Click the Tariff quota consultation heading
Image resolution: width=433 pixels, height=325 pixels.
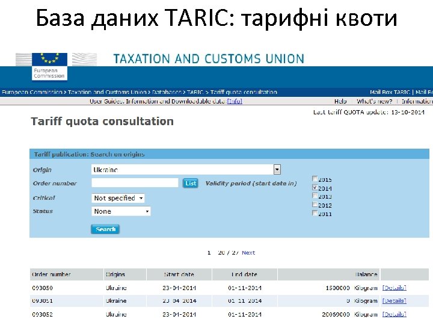pyautogui.click(x=102, y=122)
